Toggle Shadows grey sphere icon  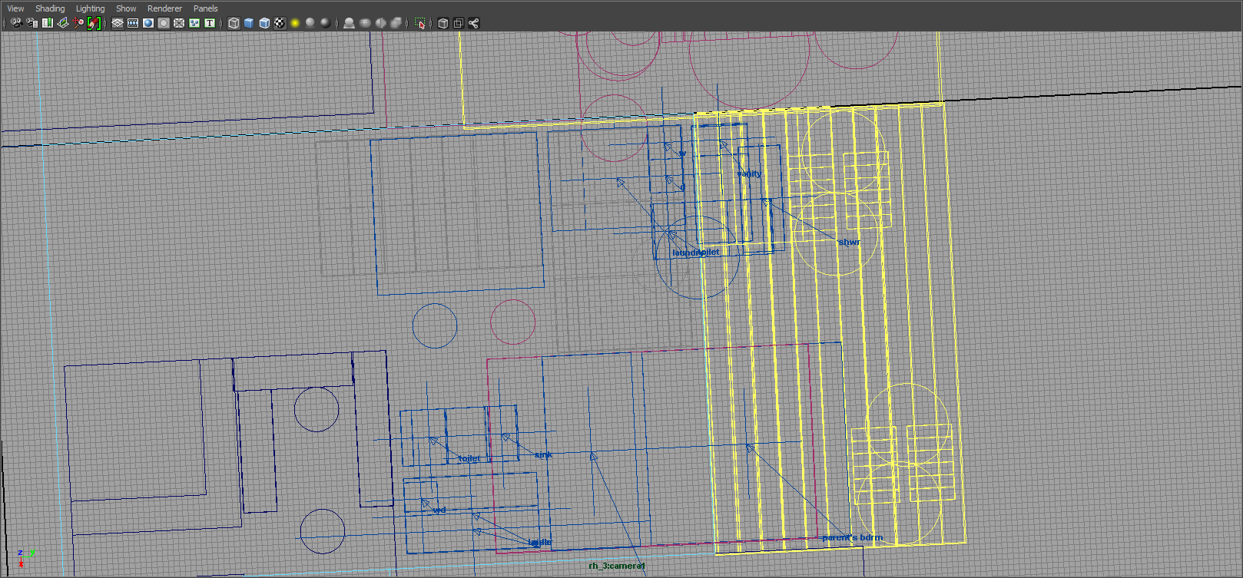click(310, 23)
